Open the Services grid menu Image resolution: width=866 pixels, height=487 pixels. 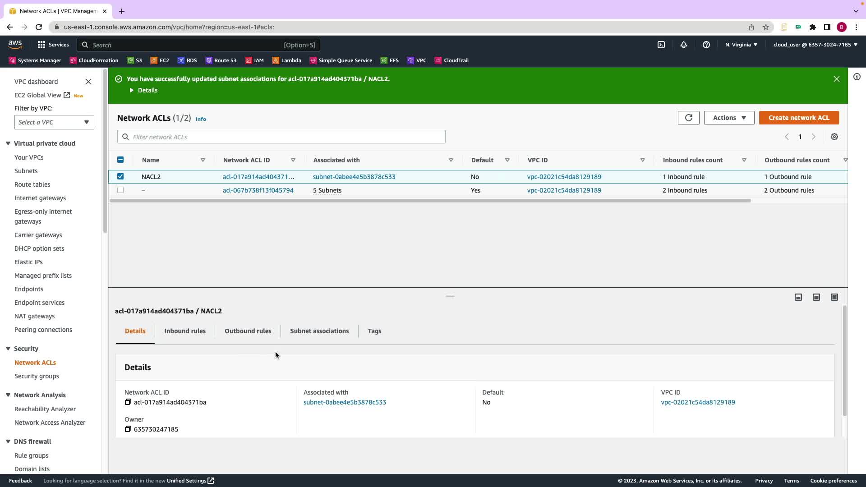(x=41, y=45)
